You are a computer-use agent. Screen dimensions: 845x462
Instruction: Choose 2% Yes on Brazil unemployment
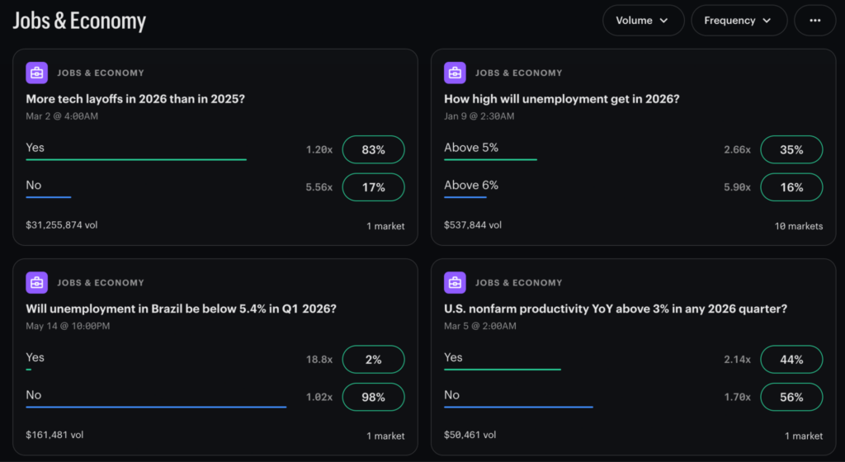click(x=373, y=360)
